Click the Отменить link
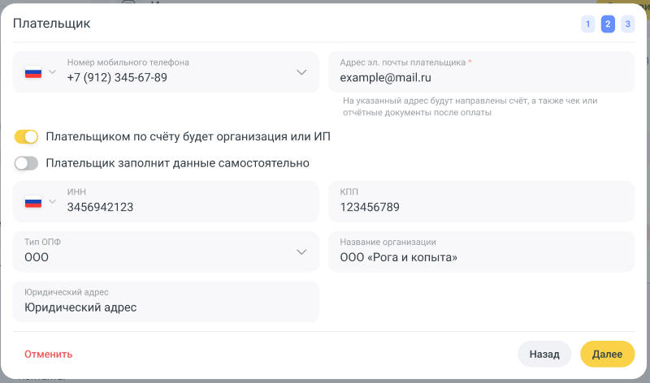Image resolution: width=650 pixels, height=383 pixels. (49, 354)
